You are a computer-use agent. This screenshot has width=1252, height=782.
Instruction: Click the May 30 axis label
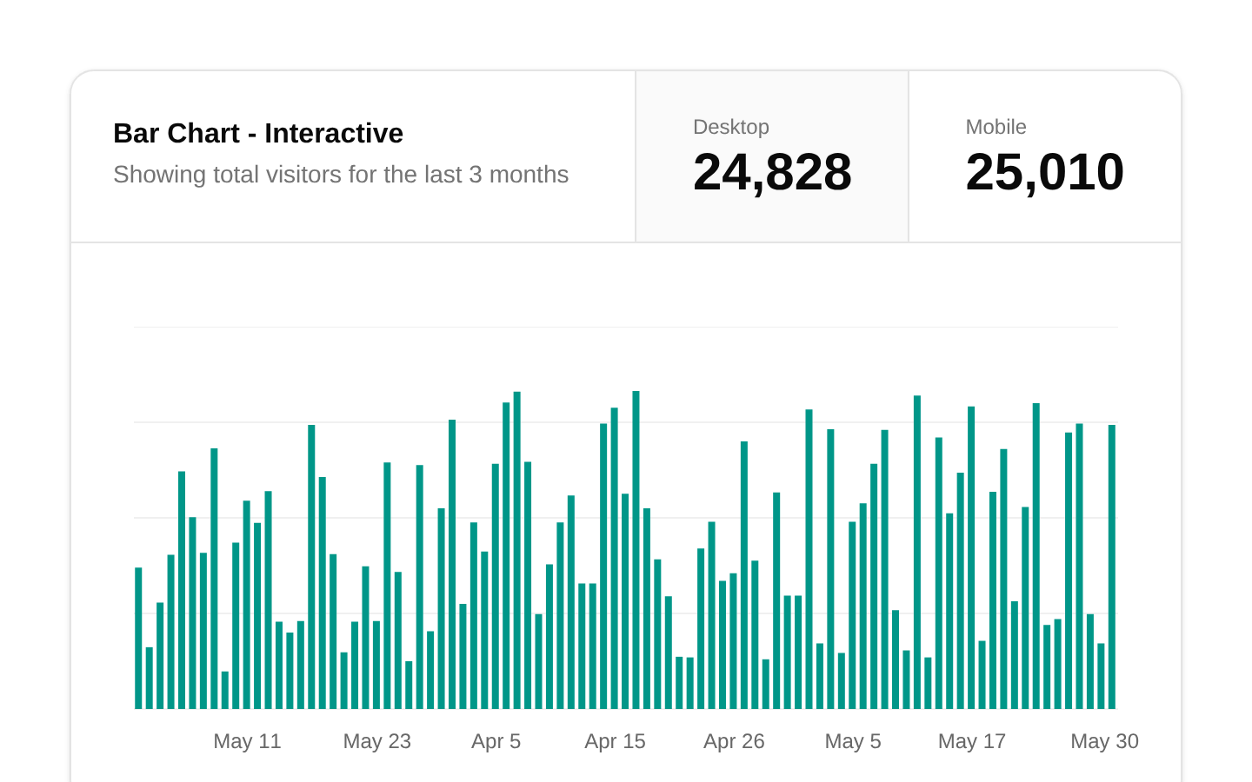[1104, 741]
